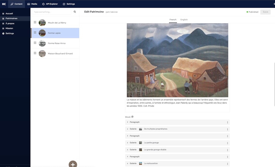
Task: Open options menu of third Paragraph block
Action: [x=227, y=157]
